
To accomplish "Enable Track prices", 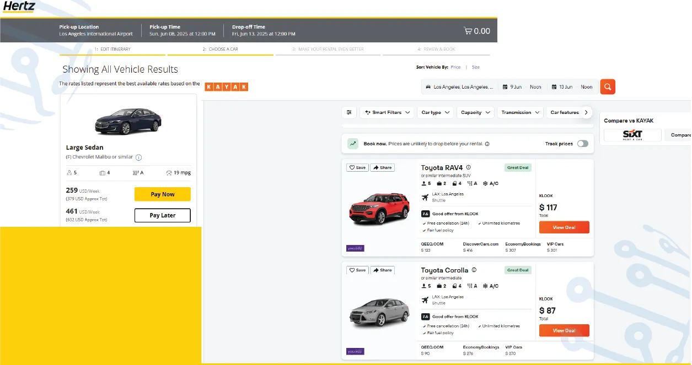I will pos(583,143).
